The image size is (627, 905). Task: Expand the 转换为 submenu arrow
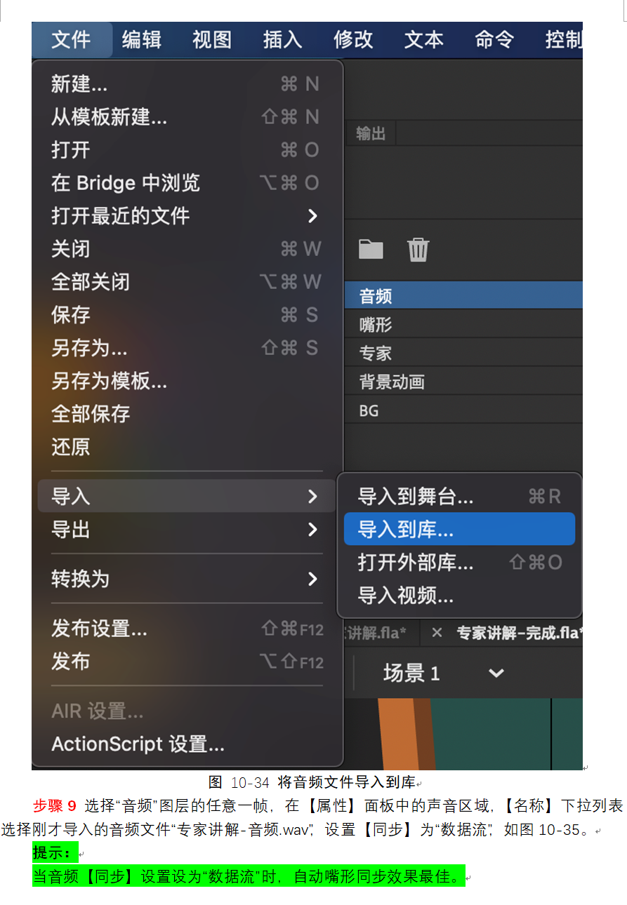point(313,579)
